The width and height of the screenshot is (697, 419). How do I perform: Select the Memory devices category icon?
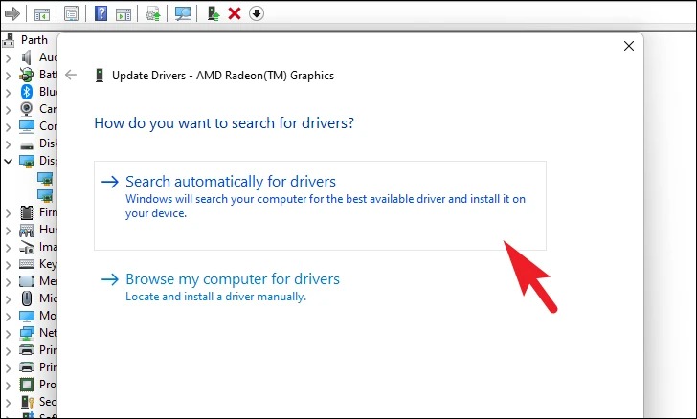tap(26, 281)
